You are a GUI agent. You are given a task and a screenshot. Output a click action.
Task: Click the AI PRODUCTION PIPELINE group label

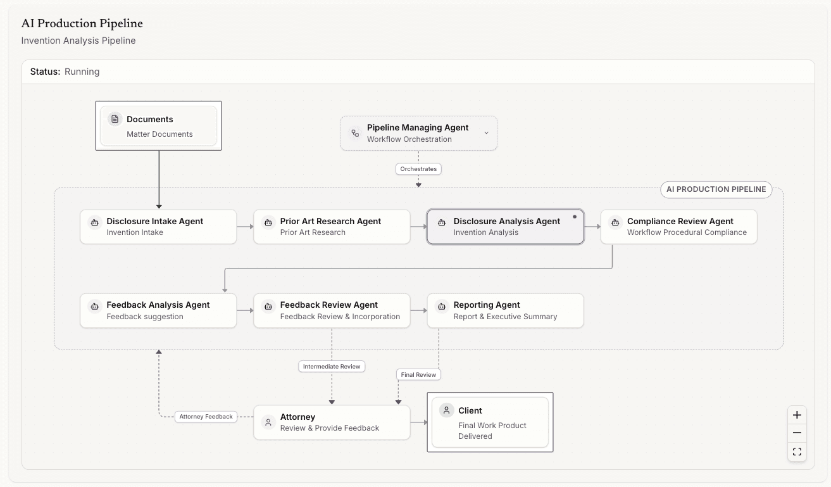tap(716, 189)
